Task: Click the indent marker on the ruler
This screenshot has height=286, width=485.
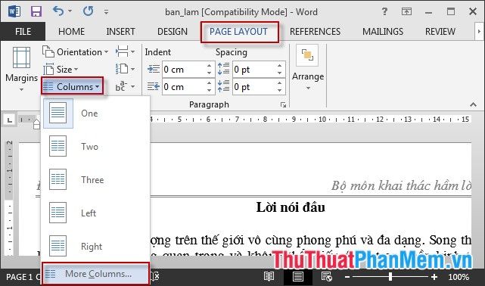Action: click(37, 123)
